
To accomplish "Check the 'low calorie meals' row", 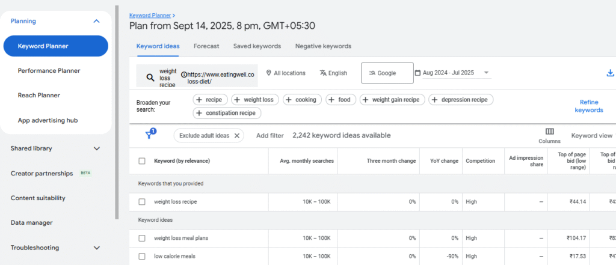I will point(142,256).
